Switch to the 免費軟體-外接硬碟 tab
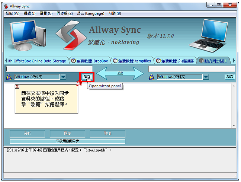The image size is (241, 182). pos(175,61)
